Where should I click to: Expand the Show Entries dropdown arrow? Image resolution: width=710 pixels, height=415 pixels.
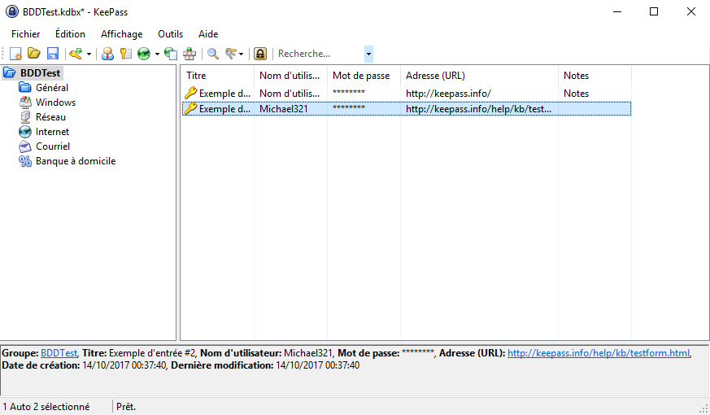tap(241, 54)
